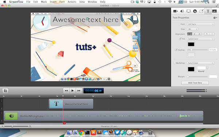Open the Video Properties inspector tab
The height and width of the screenshot is (137, 219).
tap(176, 11)
